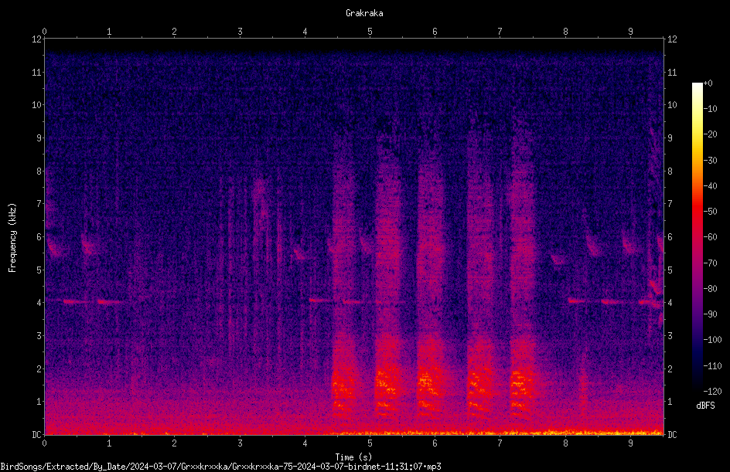Click the 9 second mark on the top time axis
This screenshot has width=730, height=472.
point(630,32)
